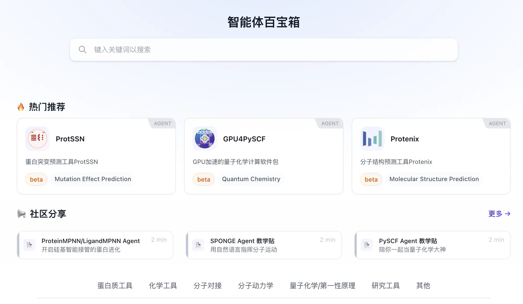Switch to 化学工具 tab
The image size is (523, 304).
point(163,285)
